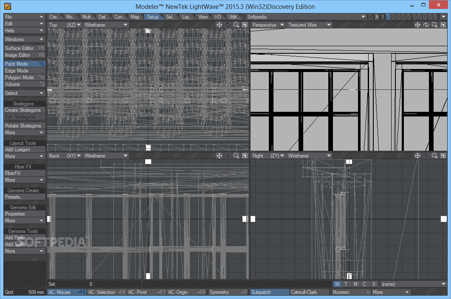Switch vertex map mode to T (texture)
The width and height of the screenshot is (451, 299).
click(x=346, y=284)
